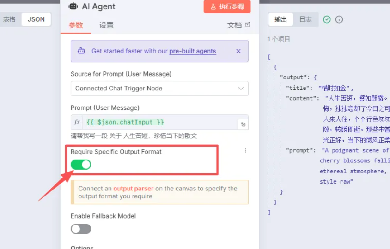
Task: Click the dropdown chevron beside Connected Chat Trigger Node
Action: (x=241, y=89)
